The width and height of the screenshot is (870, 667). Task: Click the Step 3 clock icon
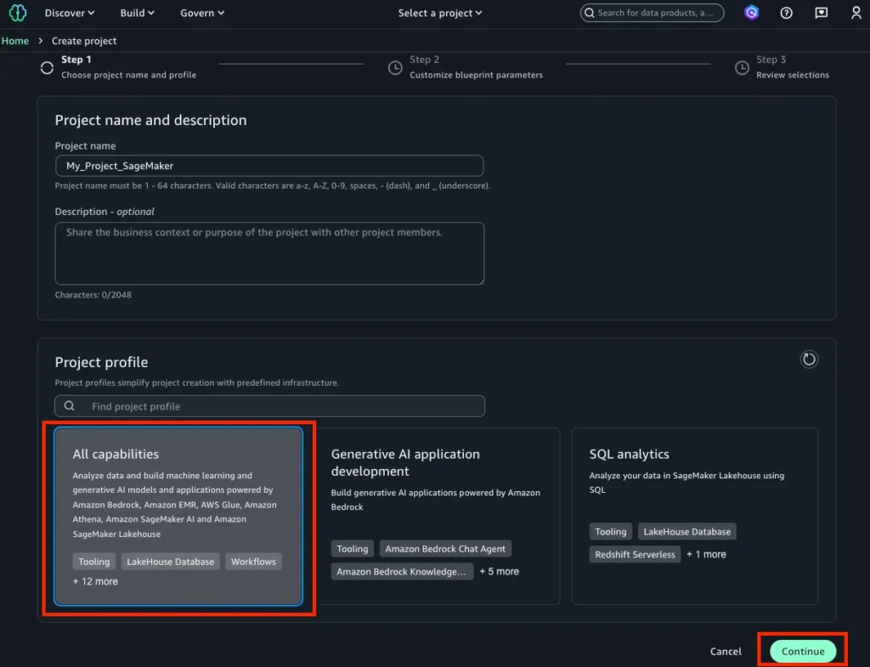point(742,67)
